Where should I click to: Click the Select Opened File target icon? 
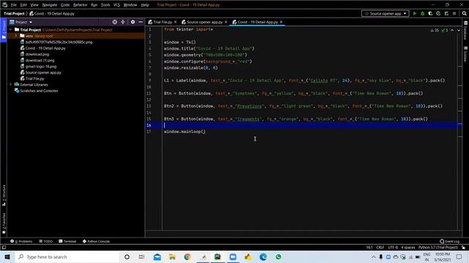(114, 22)
